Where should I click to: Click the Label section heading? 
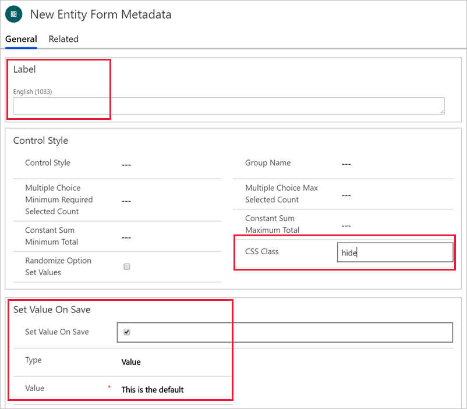pyautogui.click(x=24, y=69)
